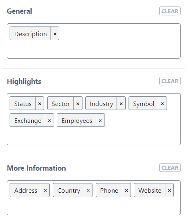Remove the Industry tag via its x

(x=121, y=103)
